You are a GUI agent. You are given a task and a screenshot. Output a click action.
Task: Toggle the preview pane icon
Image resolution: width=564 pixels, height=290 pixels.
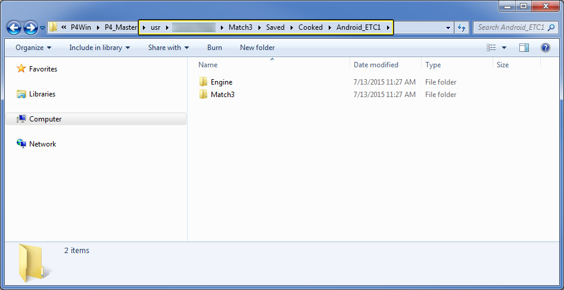click(x=524, y=48)
